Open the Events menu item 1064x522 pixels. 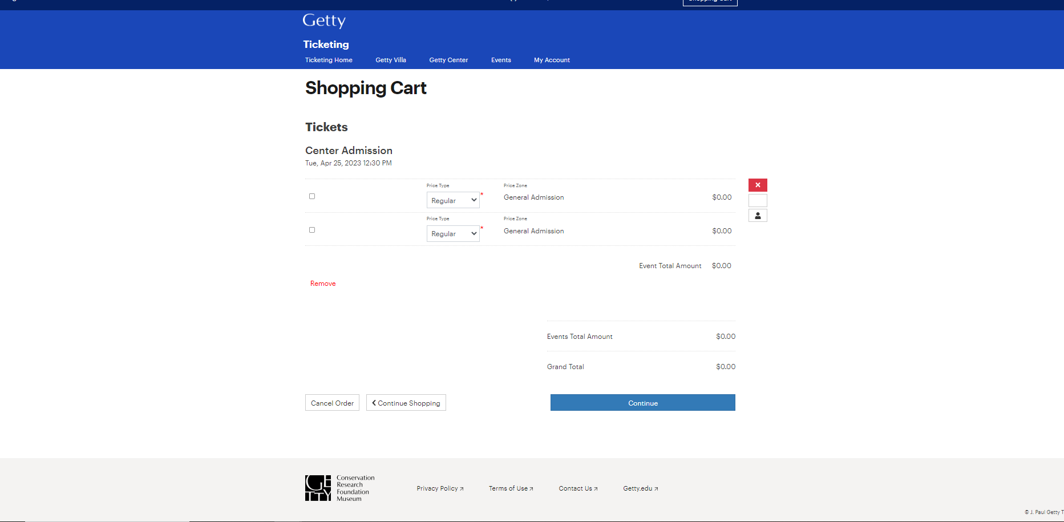tap(501, 60)
